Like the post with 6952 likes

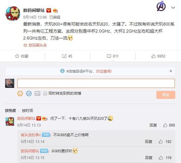(x=153, y=56)
